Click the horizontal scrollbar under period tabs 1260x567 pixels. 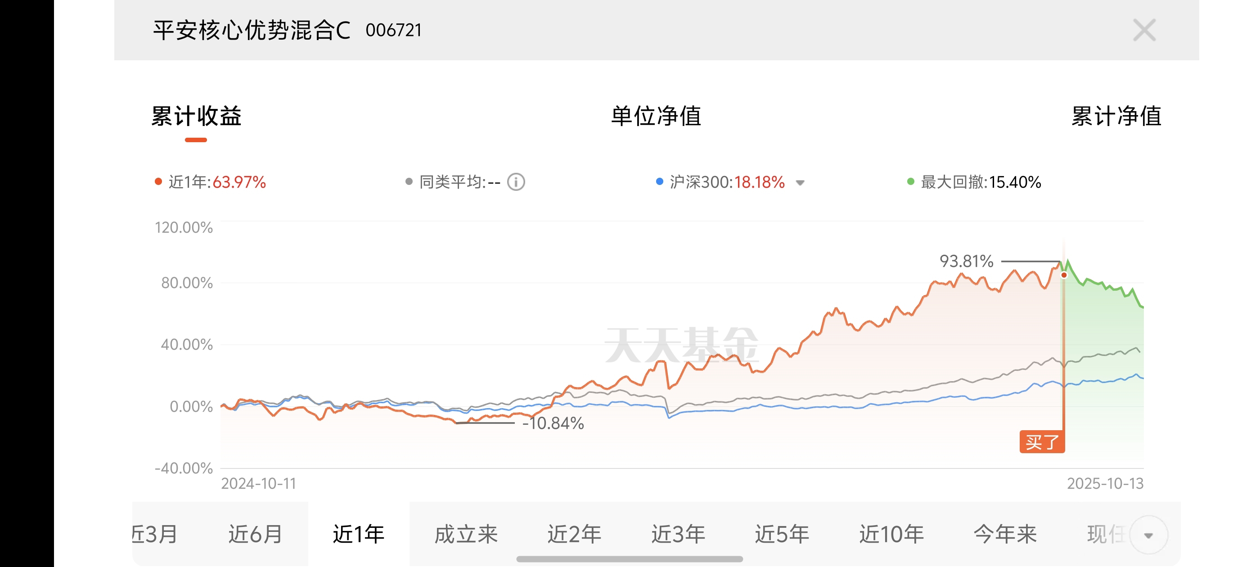coord(630,559)
